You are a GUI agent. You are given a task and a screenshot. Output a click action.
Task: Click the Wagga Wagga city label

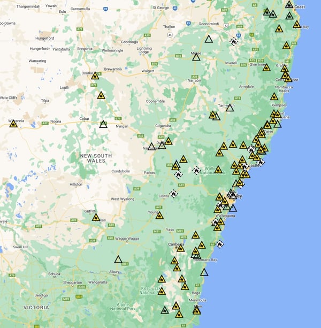[127, 238]
